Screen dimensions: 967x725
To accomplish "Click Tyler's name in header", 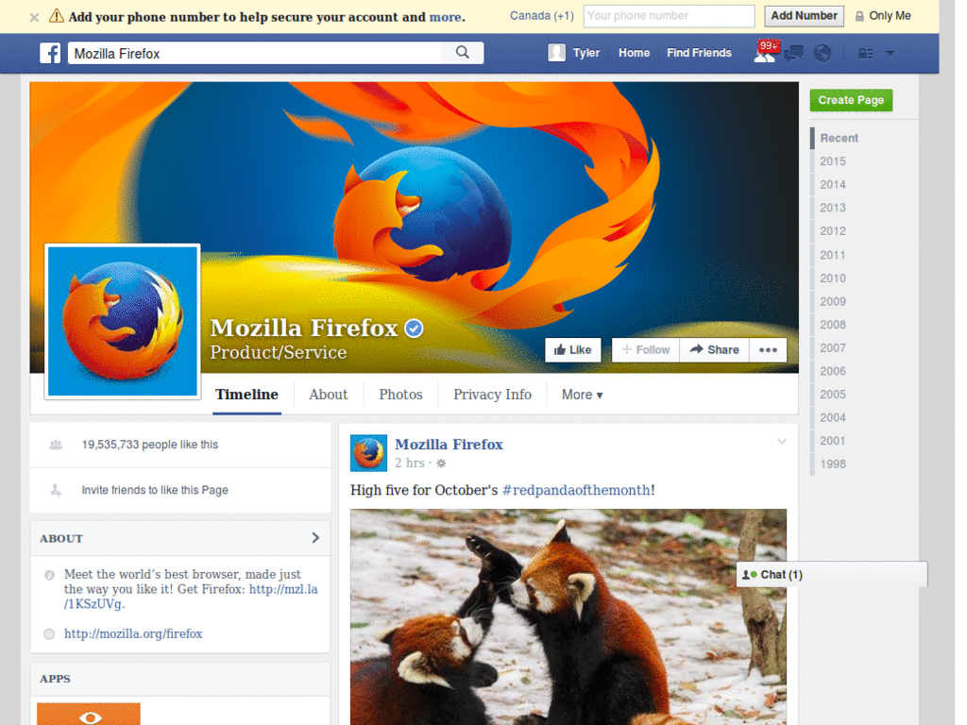I will coord(585,53).
